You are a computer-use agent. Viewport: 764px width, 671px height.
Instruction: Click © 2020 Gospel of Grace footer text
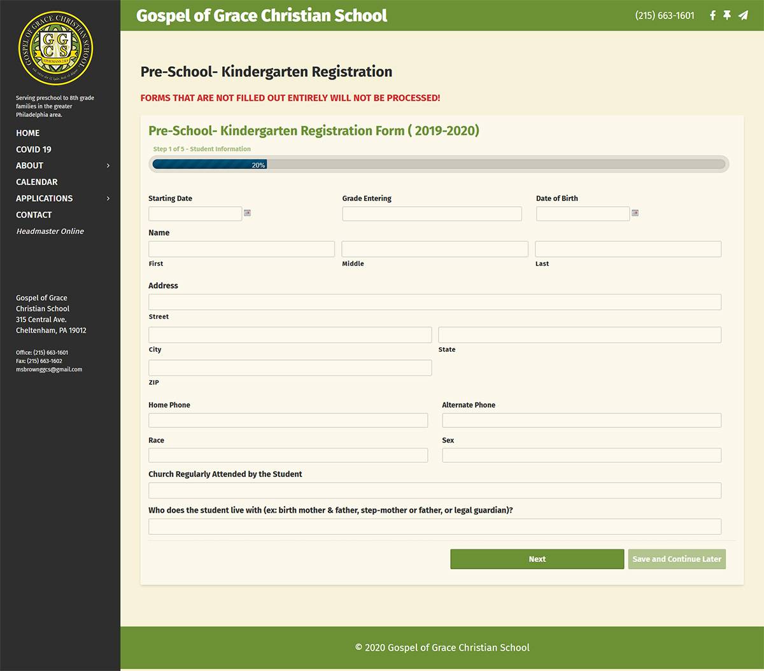click(442, 647)
